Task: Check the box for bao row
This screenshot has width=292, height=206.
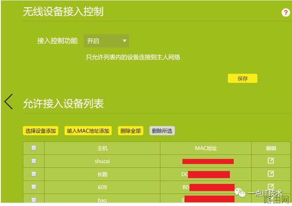Action: pyautogui.click(x=34, y=200)
